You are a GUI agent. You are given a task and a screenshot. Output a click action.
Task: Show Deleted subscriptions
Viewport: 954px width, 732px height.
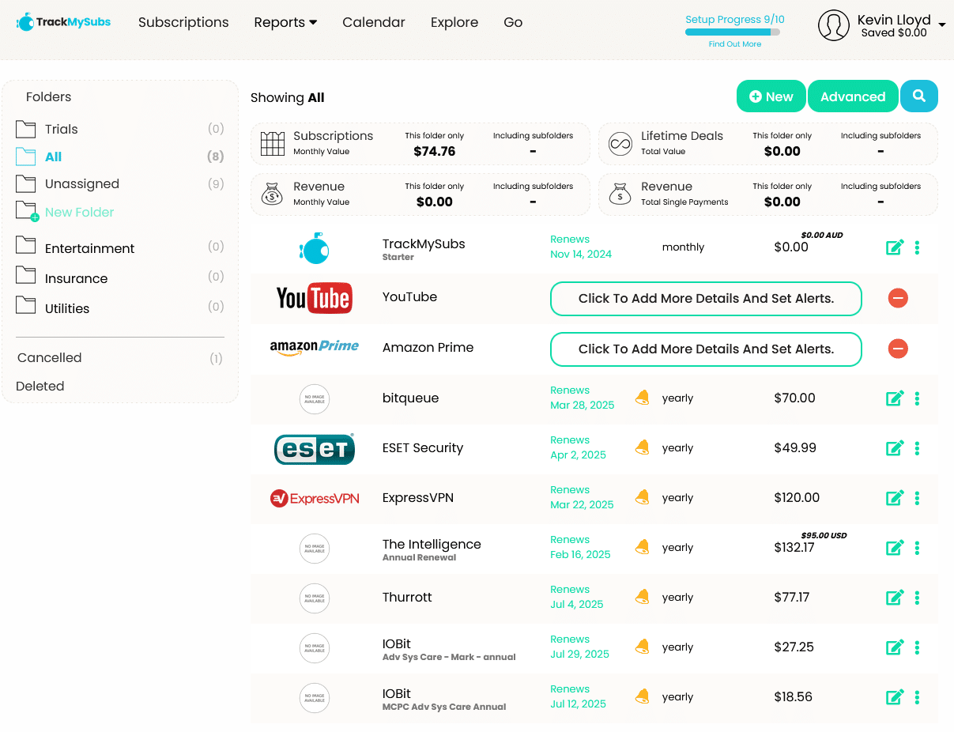coord(40,386)
